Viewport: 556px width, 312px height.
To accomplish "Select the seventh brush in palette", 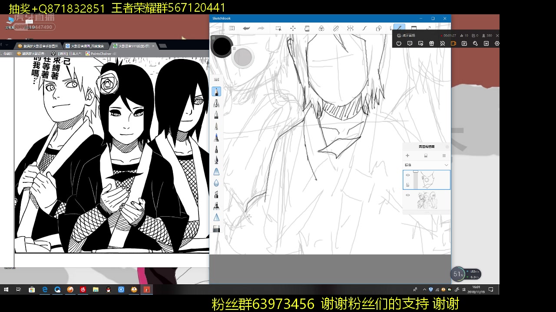I will click(x=216, y=160).
